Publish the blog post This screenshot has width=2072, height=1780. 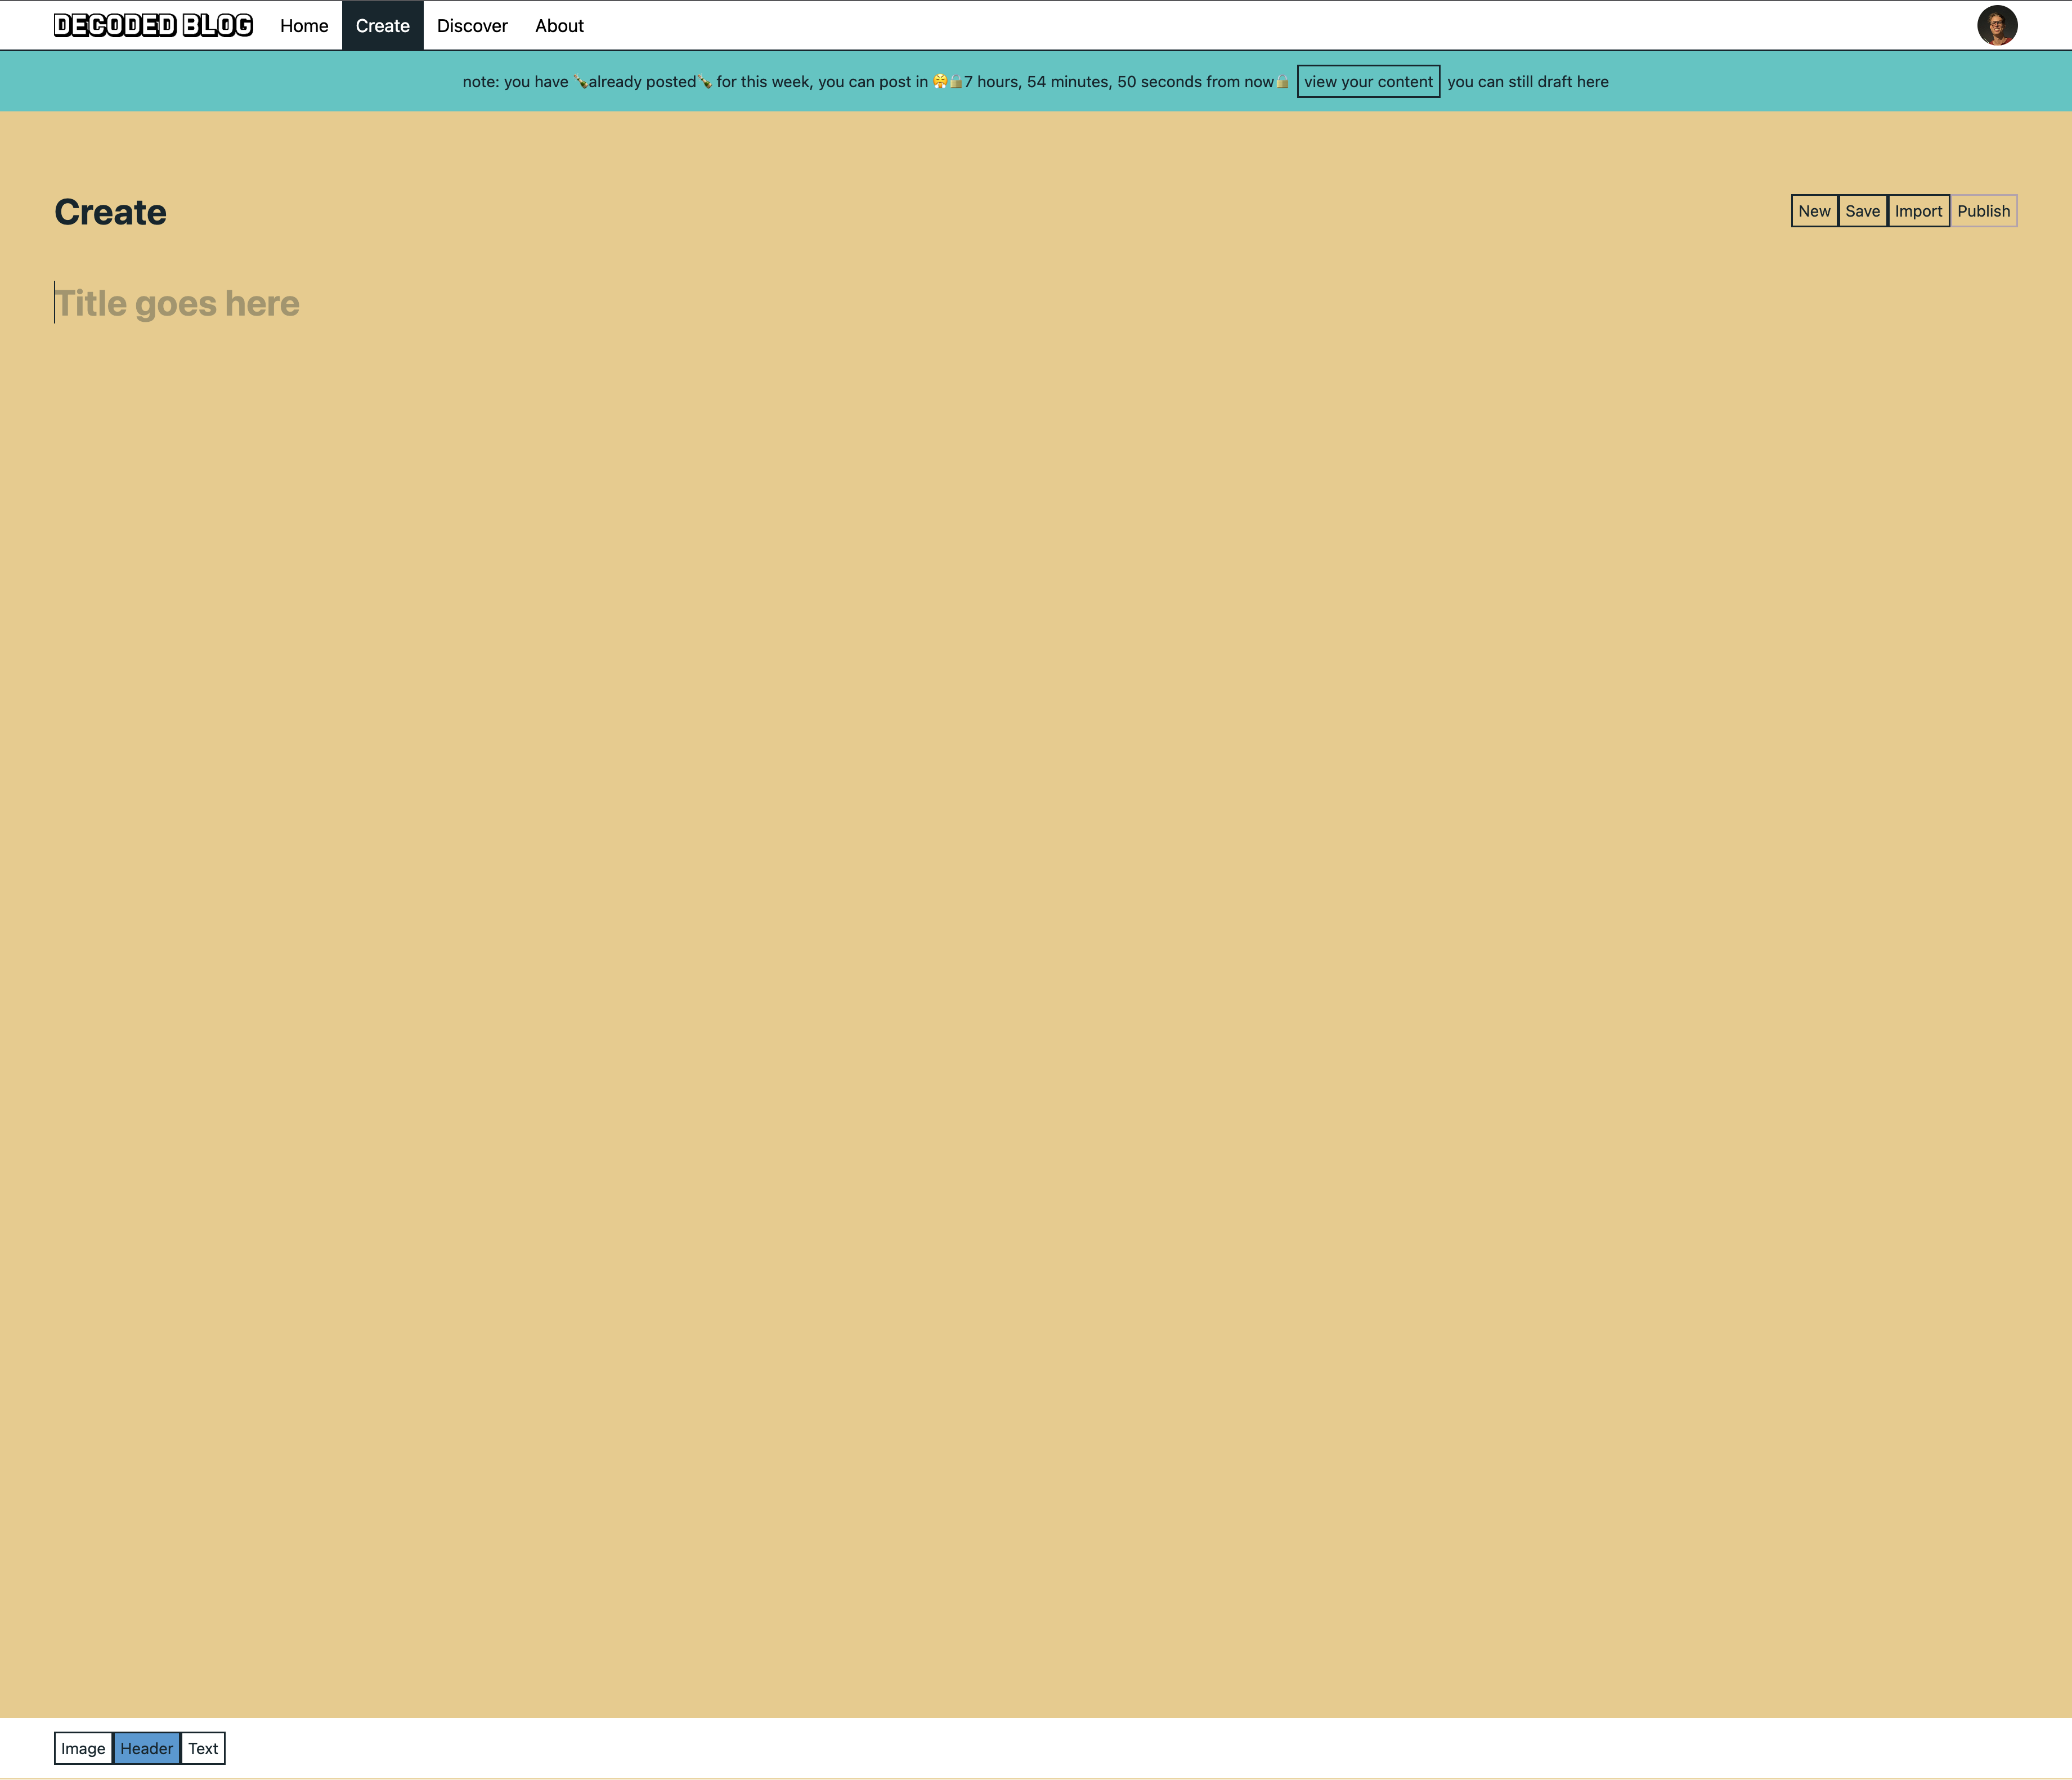point(1983,211)
